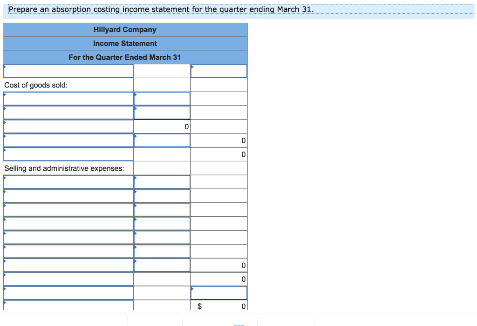This screenshot has height=326, width=477.
Task: Select the amount cell beside the second cost row
Action: [162, 112]
